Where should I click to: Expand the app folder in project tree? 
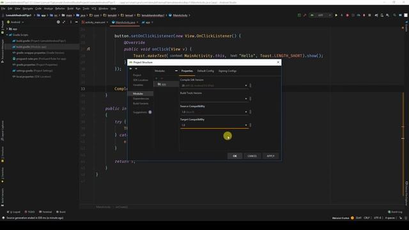[7, 29]
